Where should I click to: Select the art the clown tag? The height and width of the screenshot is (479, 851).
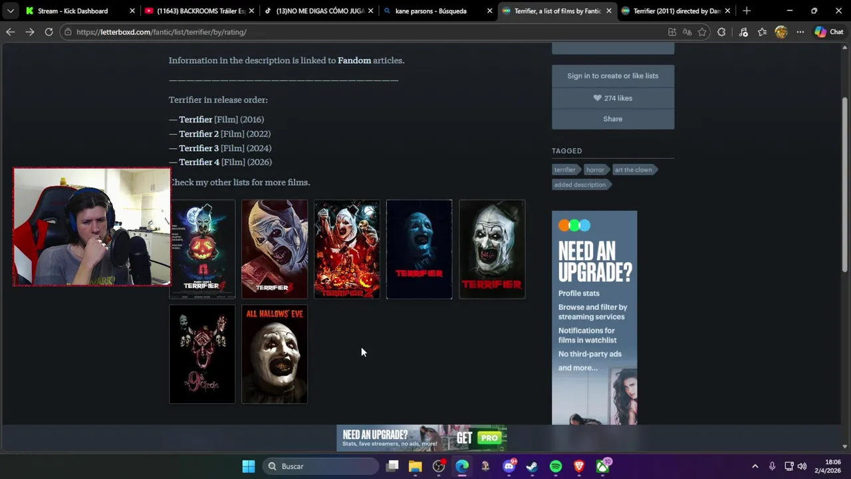click(x=633, y=170)
